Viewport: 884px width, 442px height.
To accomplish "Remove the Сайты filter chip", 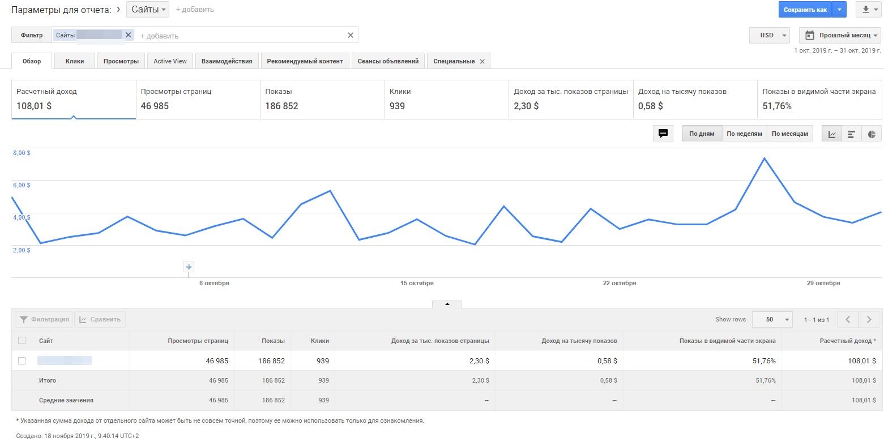I will (128, 35).
